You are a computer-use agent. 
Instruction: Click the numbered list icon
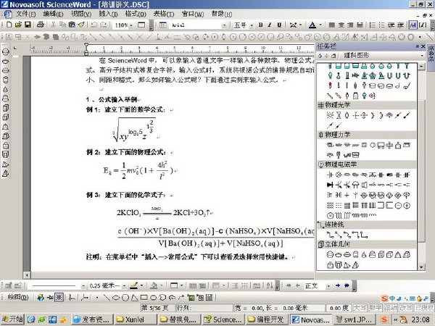(373, 25)
